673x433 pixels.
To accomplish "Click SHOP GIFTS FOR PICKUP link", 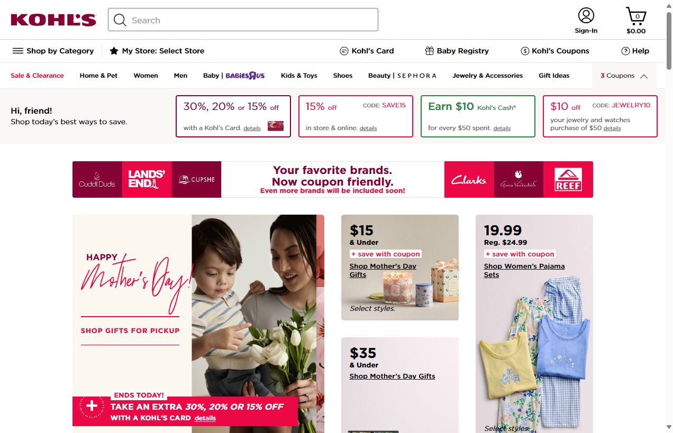I will tap(130, 330).
